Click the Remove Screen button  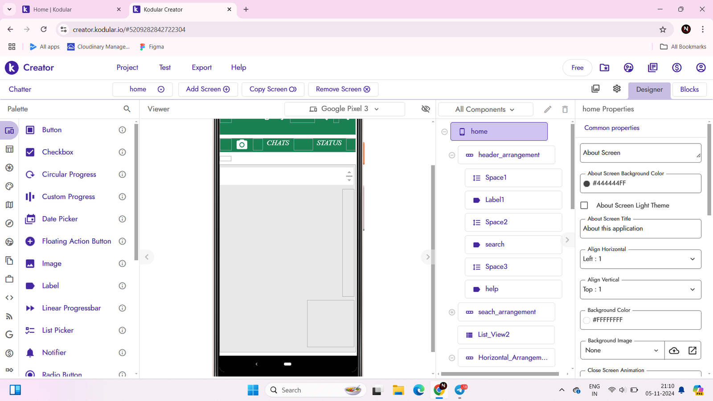coord(343,89)
